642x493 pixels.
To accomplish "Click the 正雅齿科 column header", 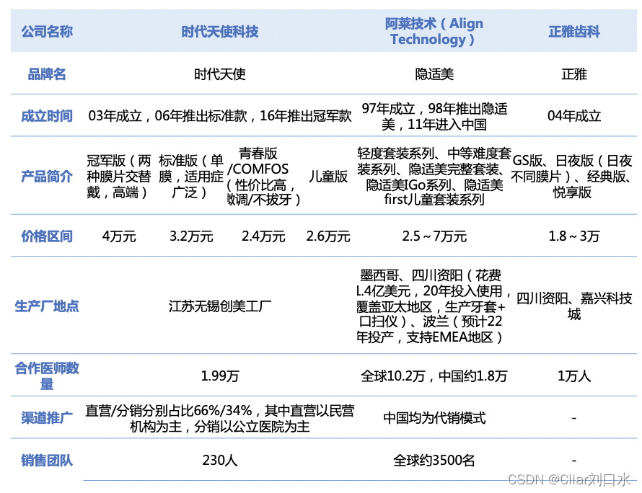I will click(574, 32).
